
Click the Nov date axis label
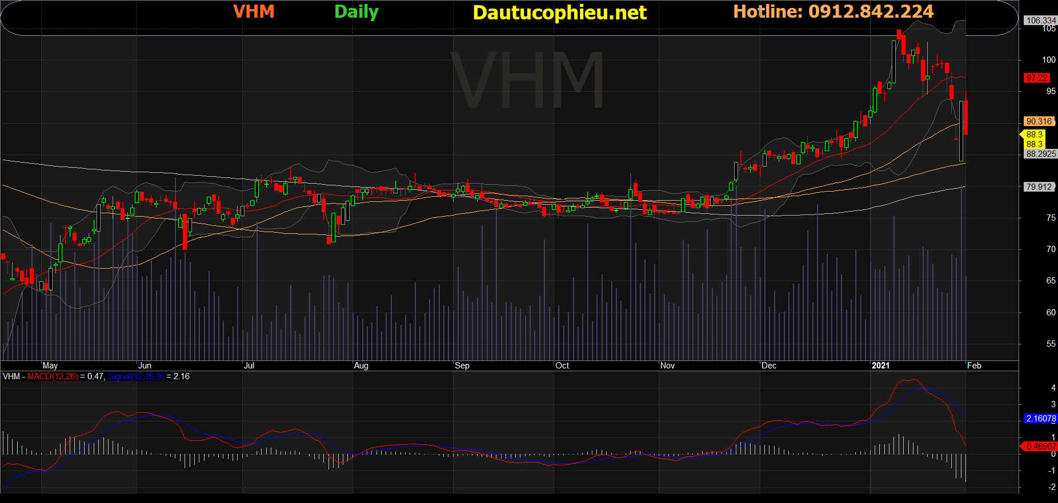coord(667,366)
